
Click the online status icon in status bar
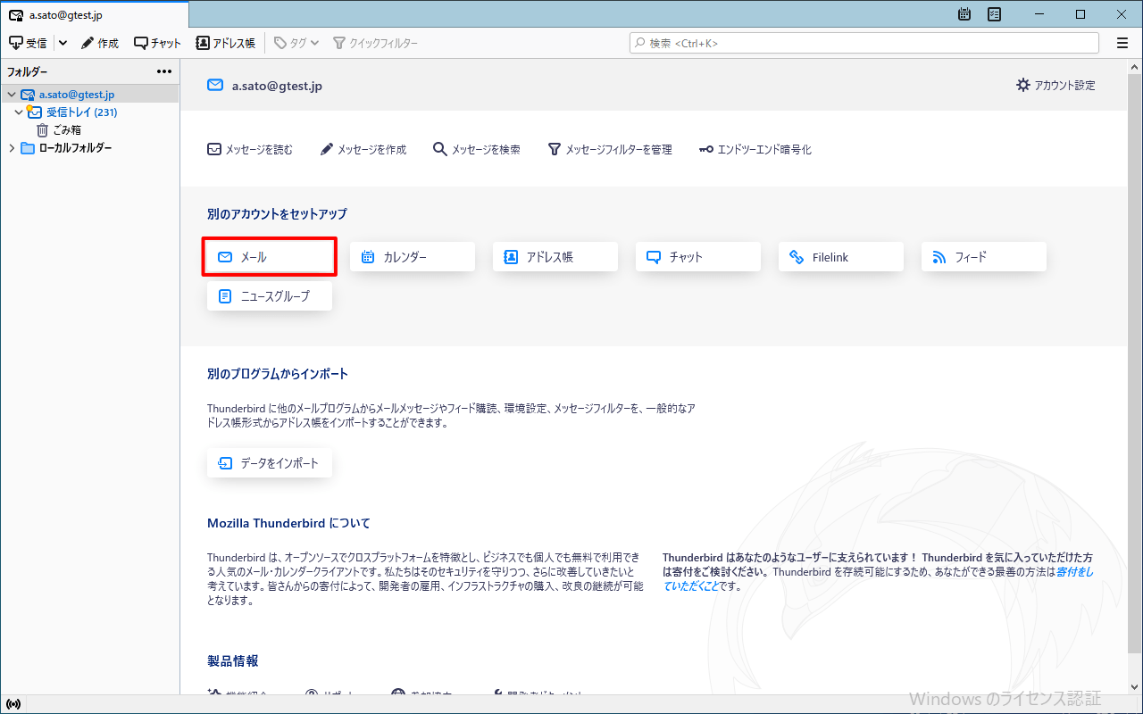pyautogui.click(x=13, y=704)
